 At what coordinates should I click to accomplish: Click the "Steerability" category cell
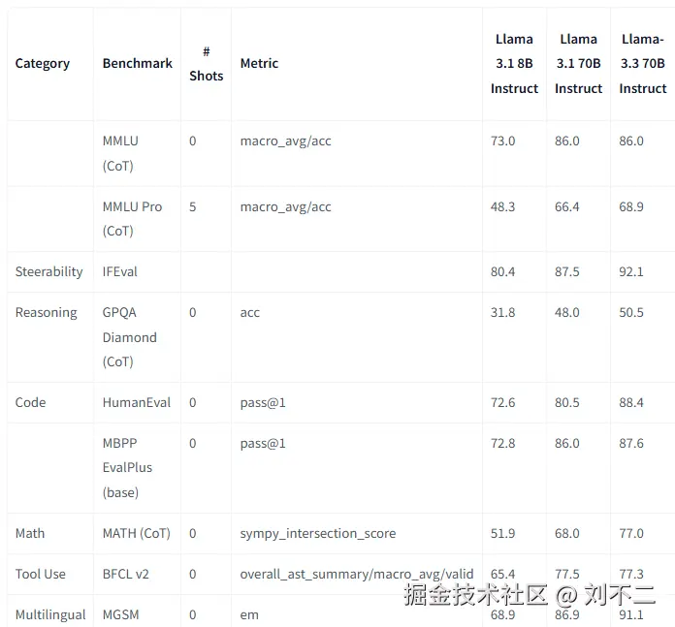[x=48, y=271]
